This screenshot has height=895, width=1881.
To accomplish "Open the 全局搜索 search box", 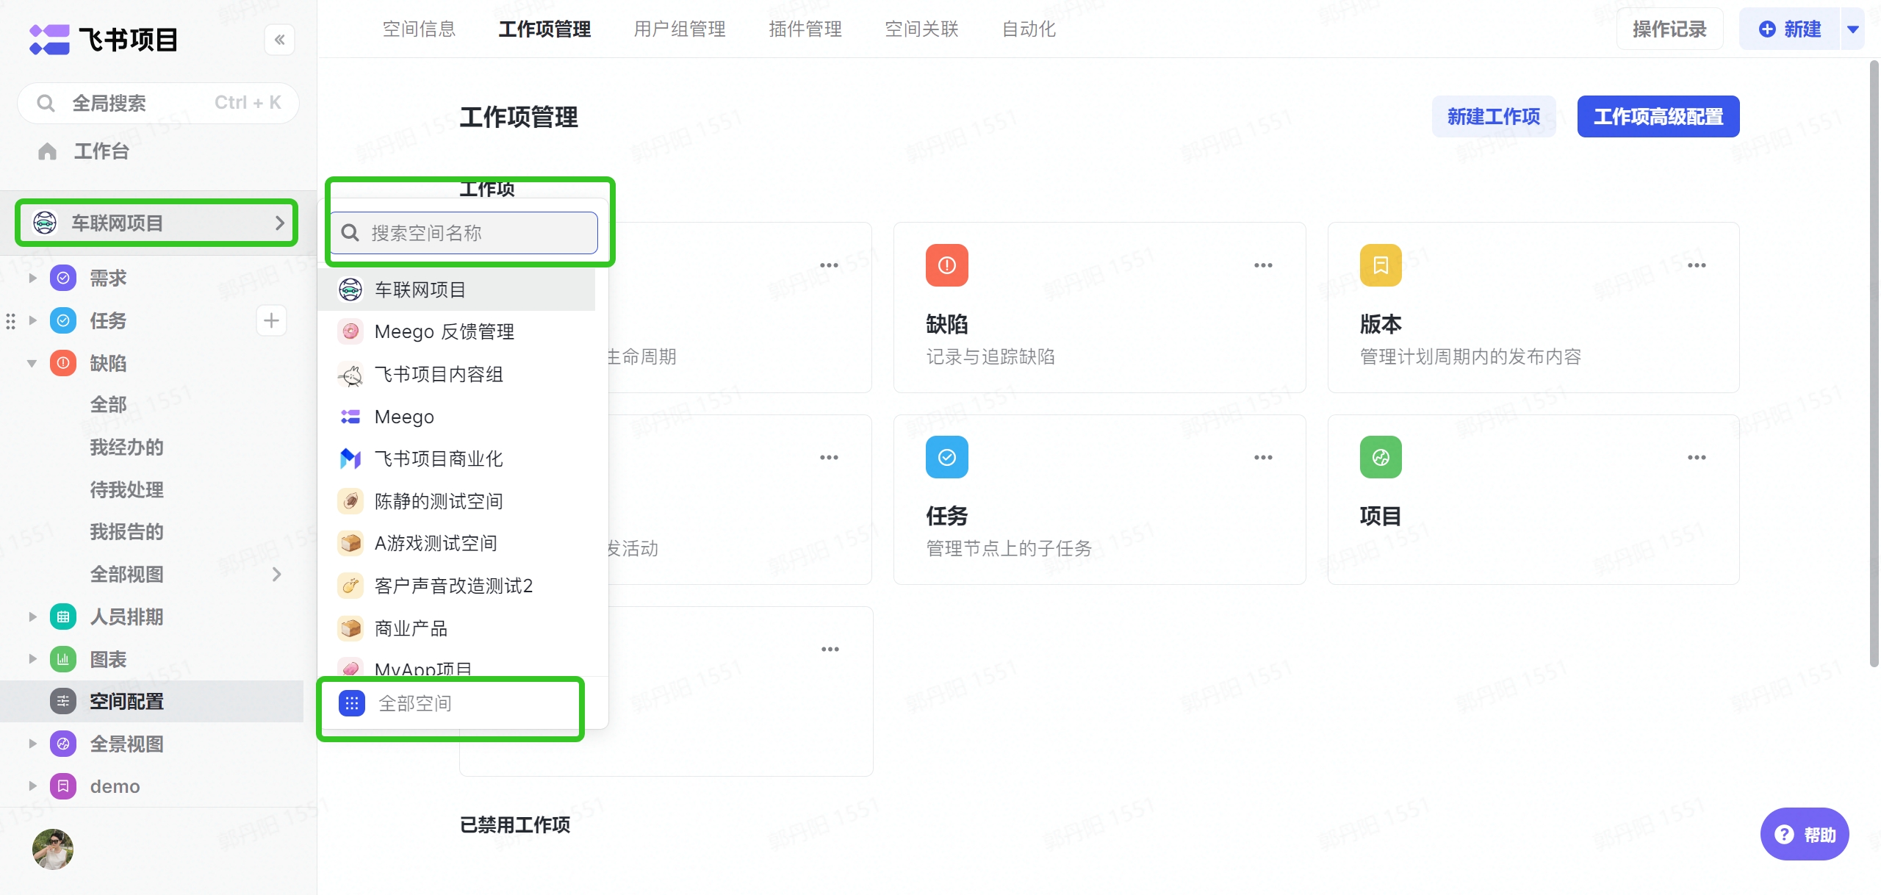I will click(x=158, y=103).
